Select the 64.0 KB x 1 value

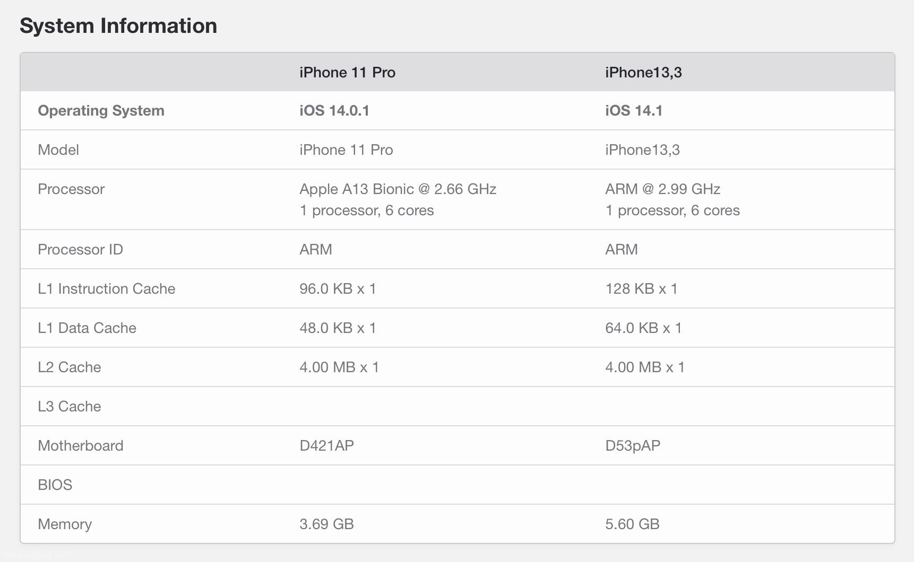[x=643, y=328]
